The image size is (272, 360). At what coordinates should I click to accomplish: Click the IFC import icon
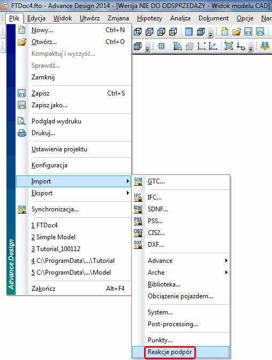coord(138,197)
